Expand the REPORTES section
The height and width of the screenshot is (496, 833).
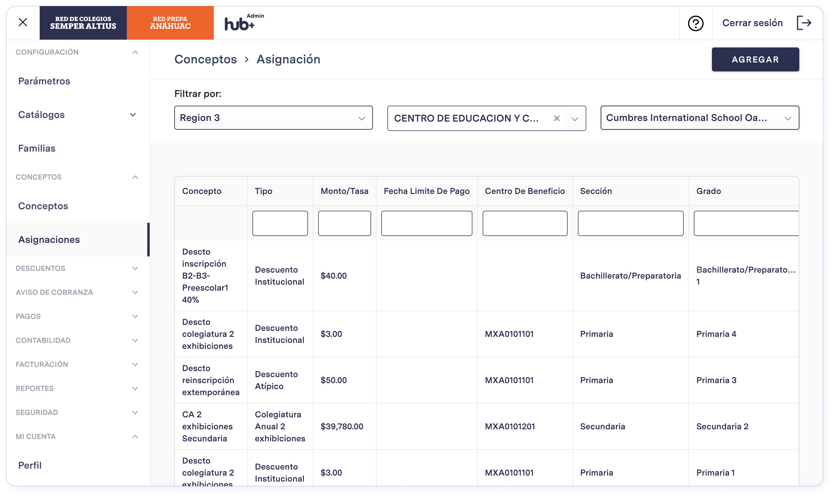[77, 389]
